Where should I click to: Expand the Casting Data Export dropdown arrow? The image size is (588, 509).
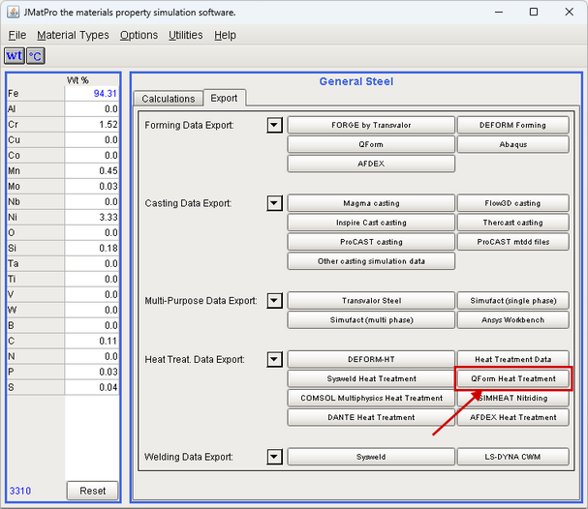click(x=274, y=203)
